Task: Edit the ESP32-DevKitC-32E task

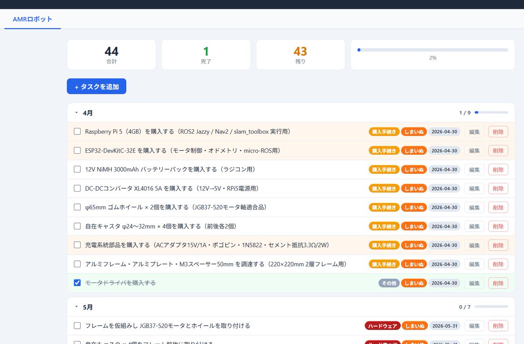Action: pyautogui.click(x=474, y=151)
